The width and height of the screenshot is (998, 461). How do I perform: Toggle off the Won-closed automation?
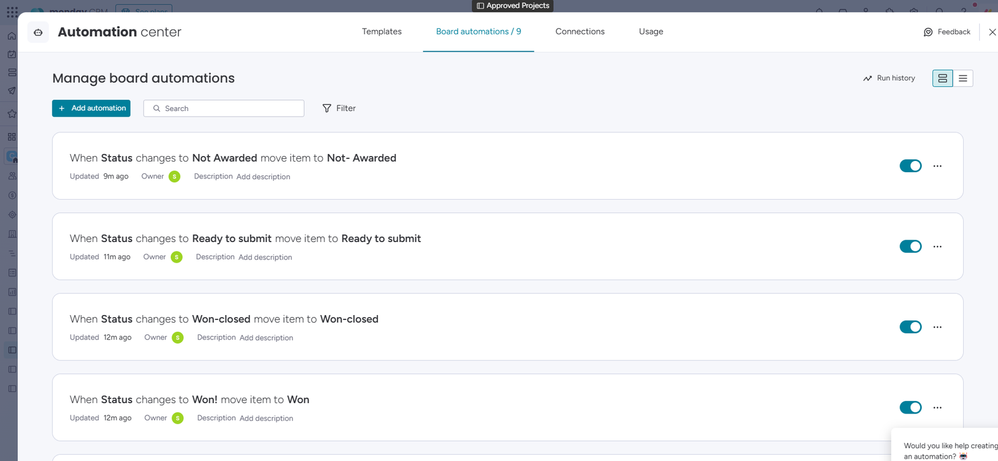910,327
